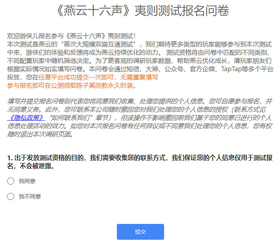Click orange text 参与报名即可在公测领取陈子奚同款永久时装
277x244 pixels.
[x=72, y=86]
